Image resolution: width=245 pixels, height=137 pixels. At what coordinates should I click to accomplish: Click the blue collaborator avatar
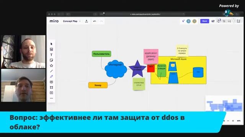tap(189, 21)
